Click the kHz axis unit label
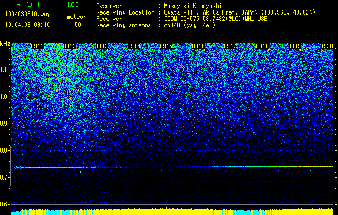Screen dimensions: 338x215 point(5,44)
